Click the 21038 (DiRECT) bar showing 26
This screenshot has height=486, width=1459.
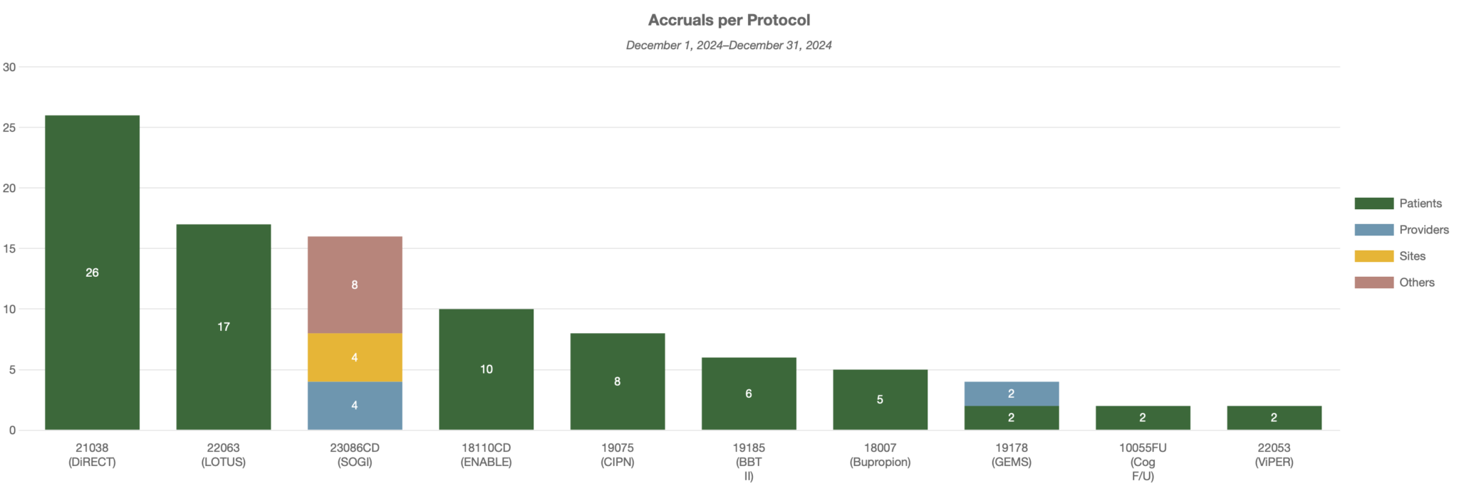92,273
